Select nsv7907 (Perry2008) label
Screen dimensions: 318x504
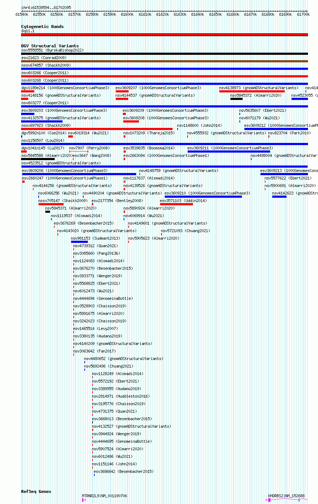click(x=90, y=148)
